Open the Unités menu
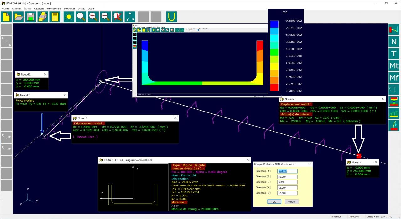The image size is (401, 219). point(81,8)
